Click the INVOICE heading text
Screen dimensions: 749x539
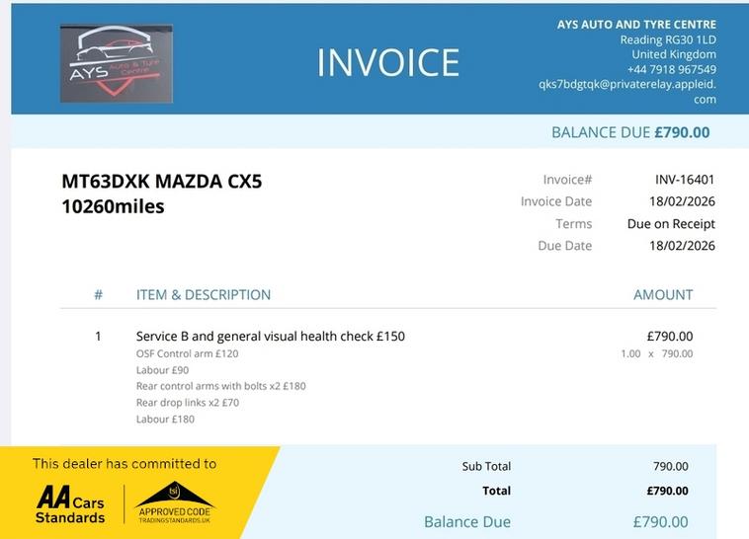tap(388, 62)
